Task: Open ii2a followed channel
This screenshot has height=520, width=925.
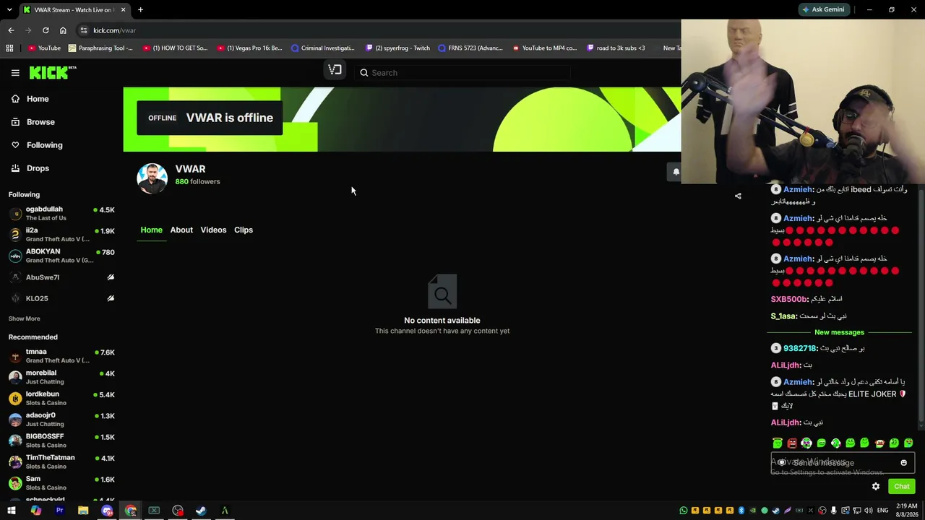Action: point(62,235)
